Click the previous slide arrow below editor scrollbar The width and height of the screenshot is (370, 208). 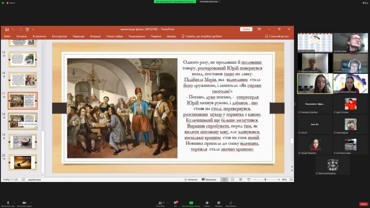click(x=292, y=167)
